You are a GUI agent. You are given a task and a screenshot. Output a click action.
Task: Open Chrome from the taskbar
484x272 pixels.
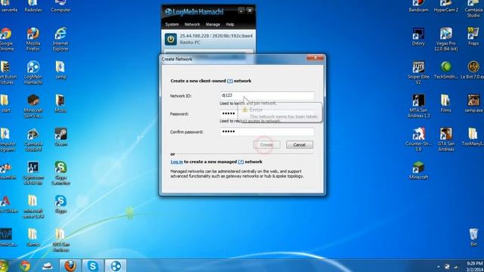(25, 266)
